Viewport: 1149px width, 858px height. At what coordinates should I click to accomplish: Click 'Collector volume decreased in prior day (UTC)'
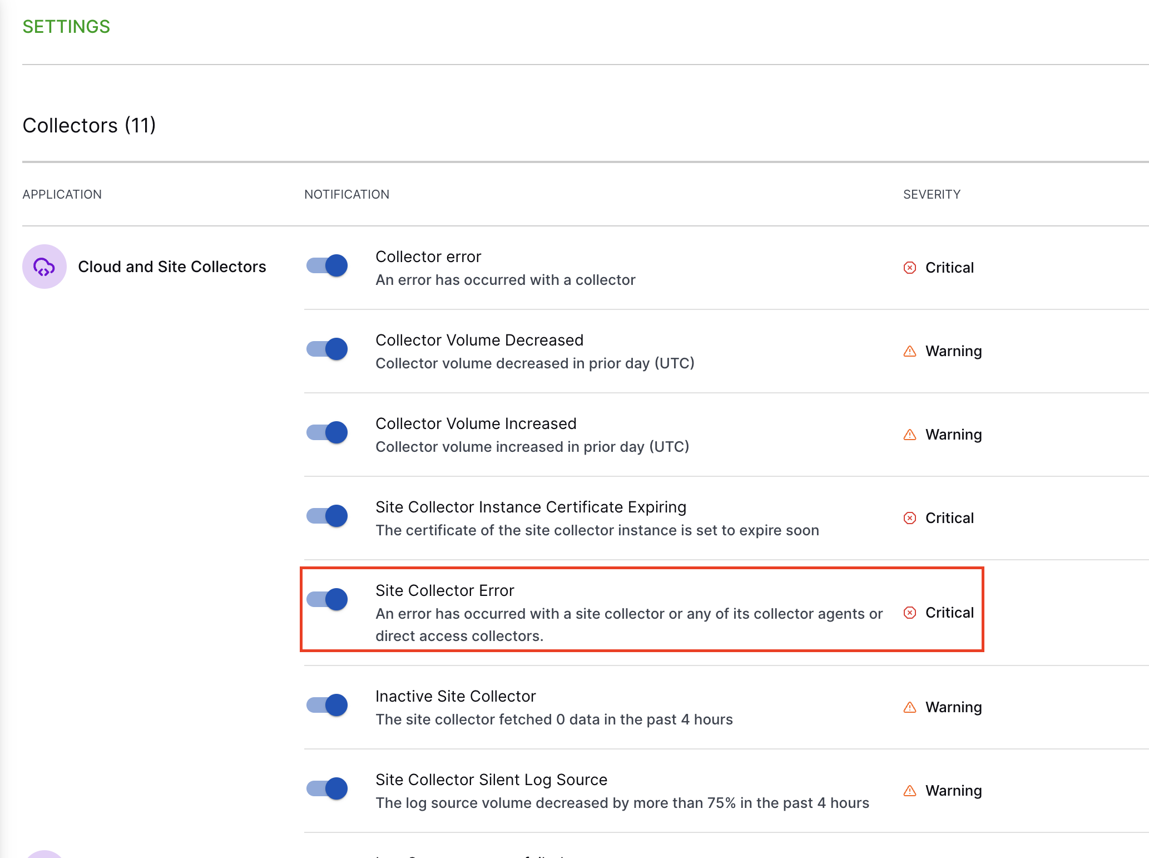[x=535, y=363]
